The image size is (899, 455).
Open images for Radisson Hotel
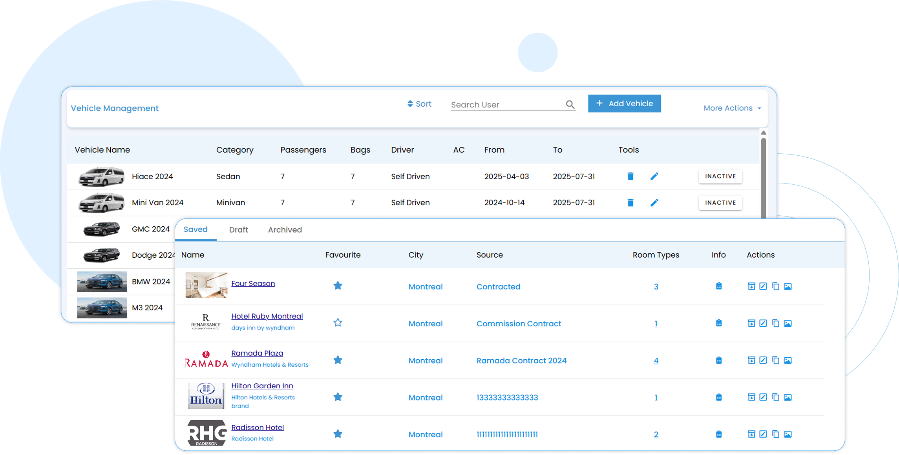point(788,434)
